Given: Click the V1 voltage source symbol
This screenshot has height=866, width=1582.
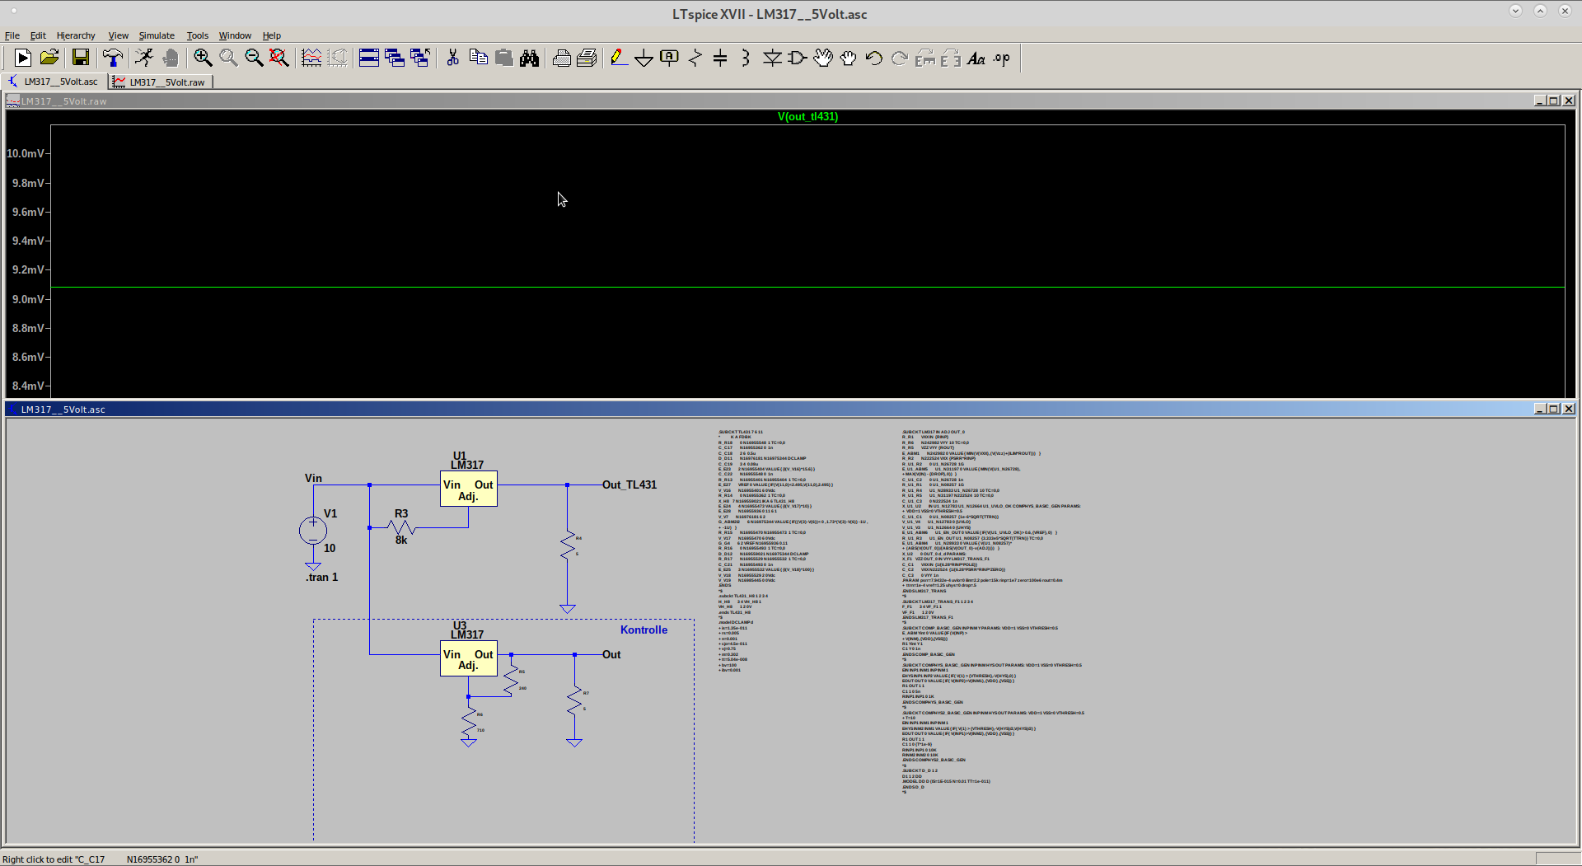Looking at the screenshot, I should [x=313, y=530].
